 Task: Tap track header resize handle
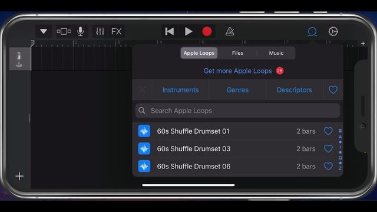coord(29,118)
